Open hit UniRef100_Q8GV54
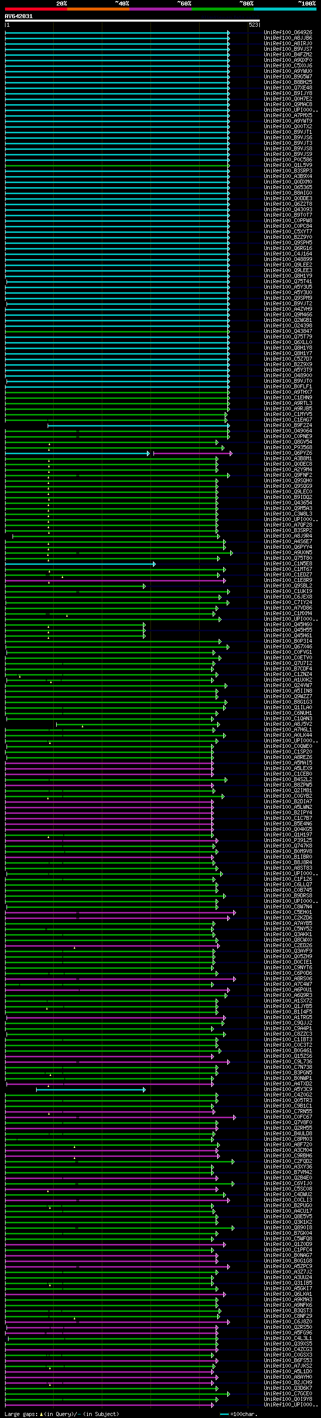 coord(288,442)
